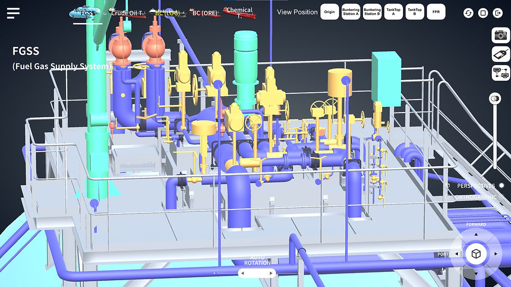
Task: Select the ORTHOGRAPHIC view mode
Action: (476, 197)
